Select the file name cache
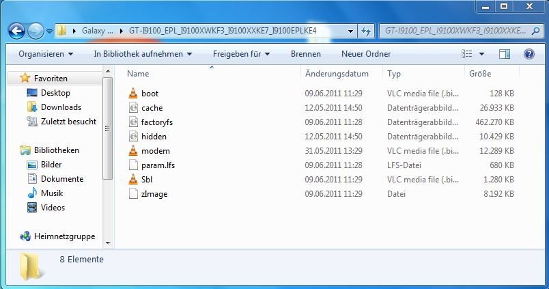This screenshot has height=289, width=549. point(152,108)
